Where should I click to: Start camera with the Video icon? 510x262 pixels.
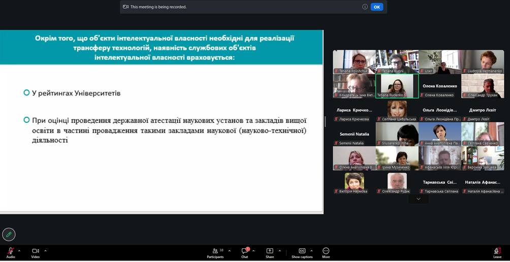point(36,251)
